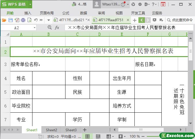Click the 性别 cell
Viewport: 195px width, 139px height.
coord(78,78)
